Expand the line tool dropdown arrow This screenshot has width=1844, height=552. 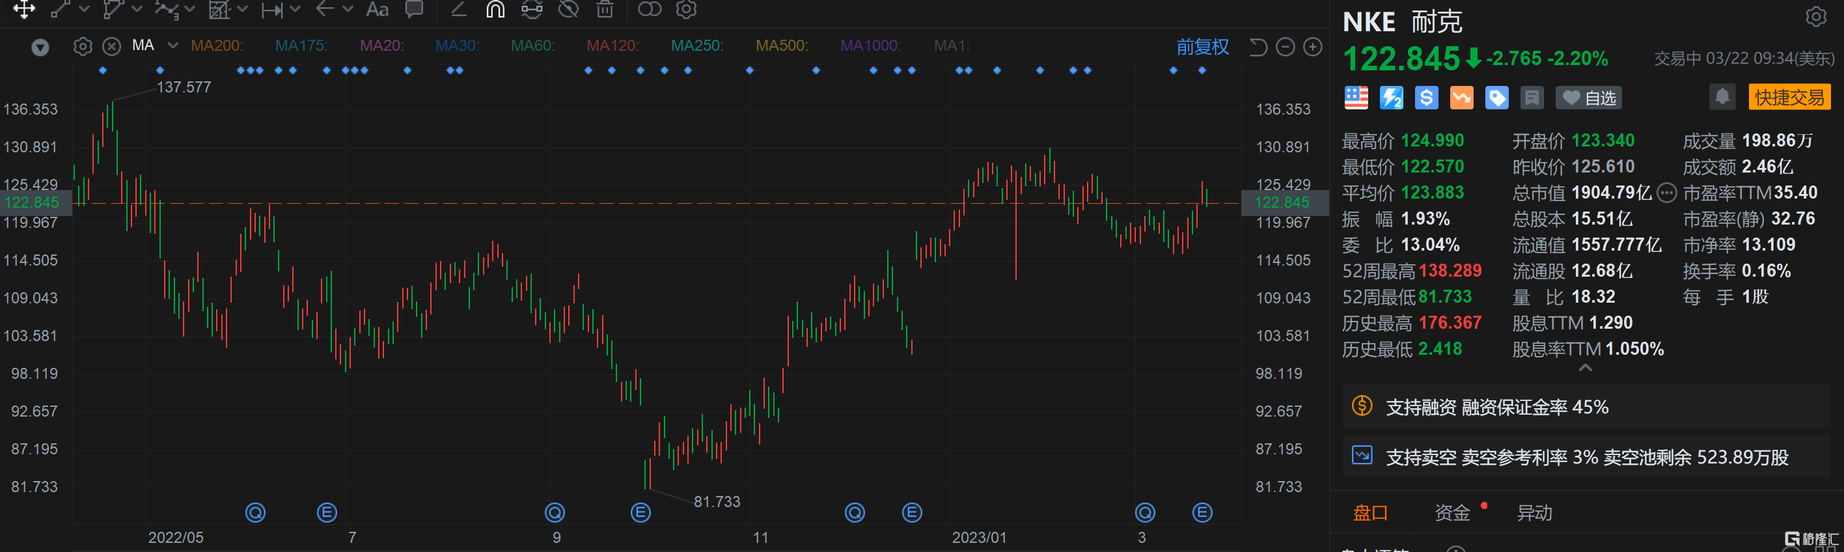pos(85,8)
